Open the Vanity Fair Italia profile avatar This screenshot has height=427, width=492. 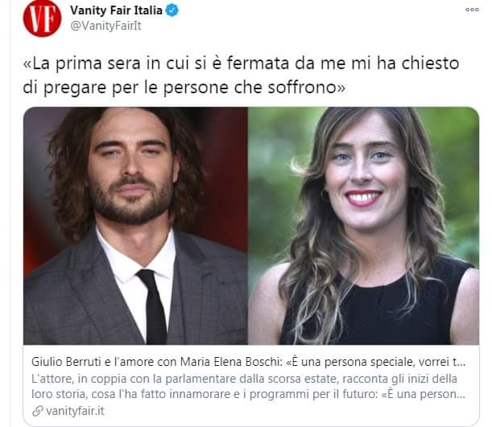pyautogui.click(x=42, y=18)
